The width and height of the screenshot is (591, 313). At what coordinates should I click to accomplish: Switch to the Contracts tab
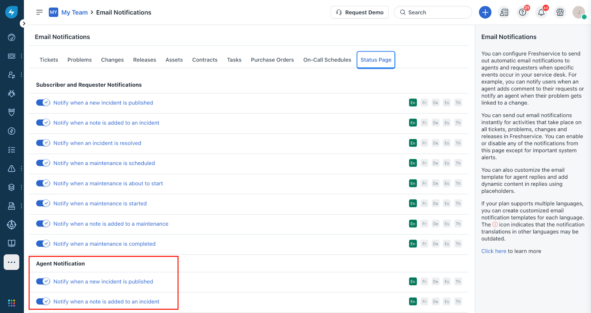point(205,60)
